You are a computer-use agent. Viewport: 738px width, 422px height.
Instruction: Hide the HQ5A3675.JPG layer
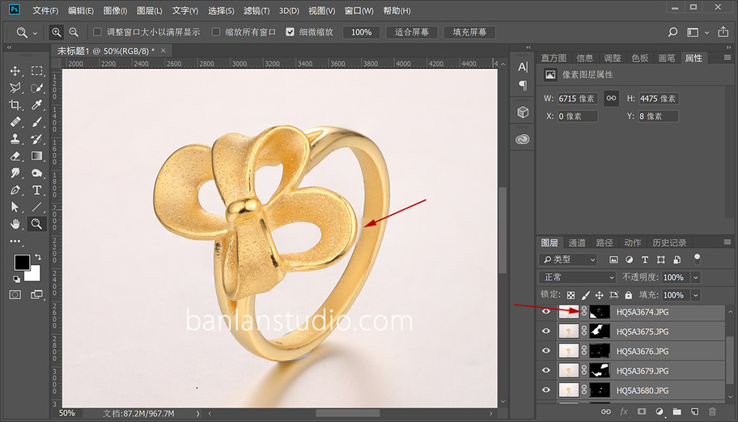546,331
